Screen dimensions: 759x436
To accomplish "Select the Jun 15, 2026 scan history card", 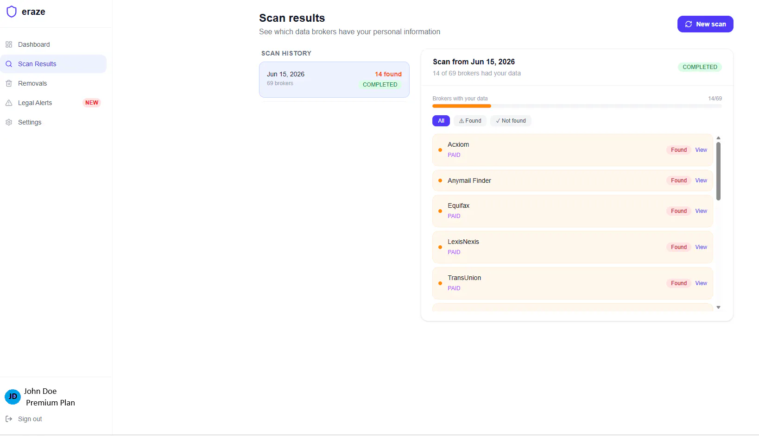I will 334,80.
